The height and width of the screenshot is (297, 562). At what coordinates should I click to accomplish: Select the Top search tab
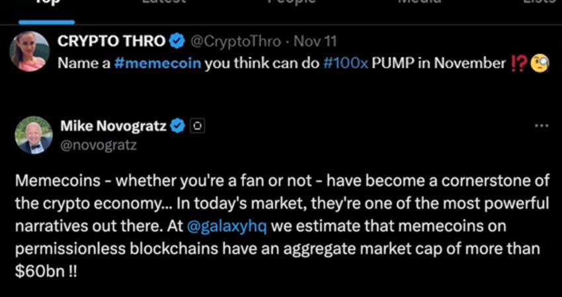(47, 3)
